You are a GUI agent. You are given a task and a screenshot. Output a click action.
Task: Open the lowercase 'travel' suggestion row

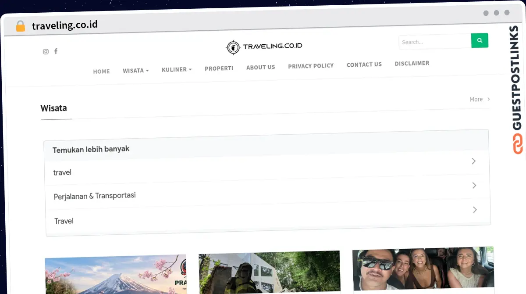pyautogui.click(x=267, y=167)
